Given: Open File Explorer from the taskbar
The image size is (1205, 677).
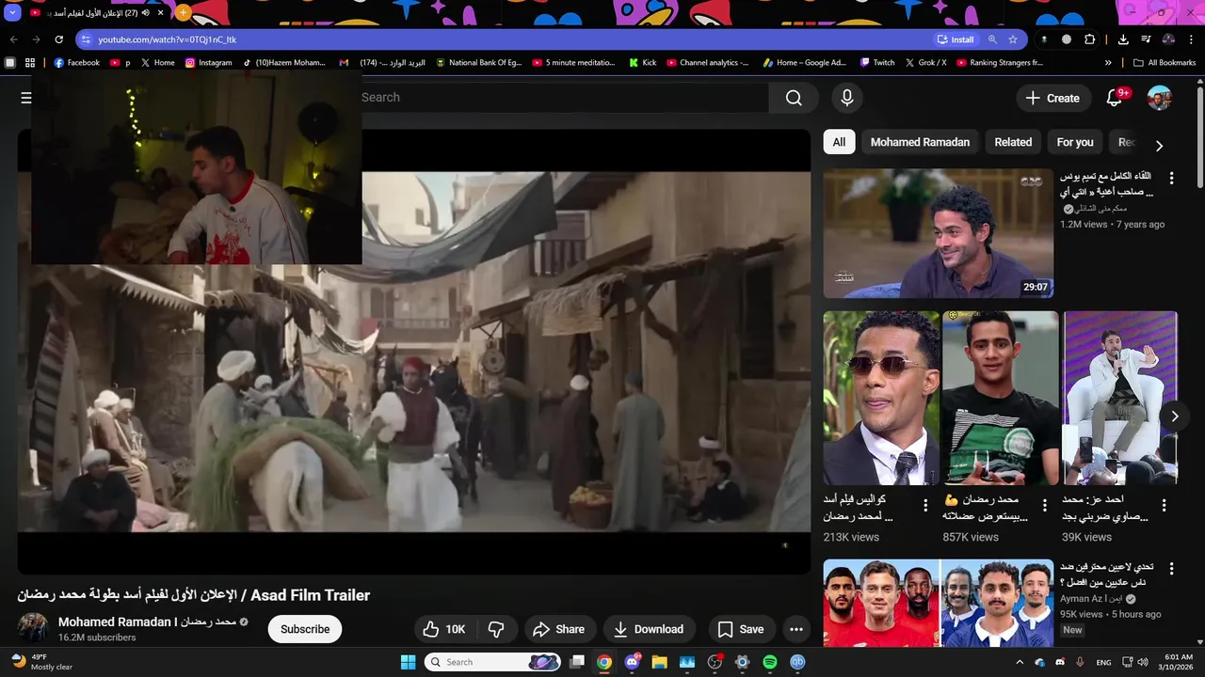Looking at the screenshot, I should [659, 662].
